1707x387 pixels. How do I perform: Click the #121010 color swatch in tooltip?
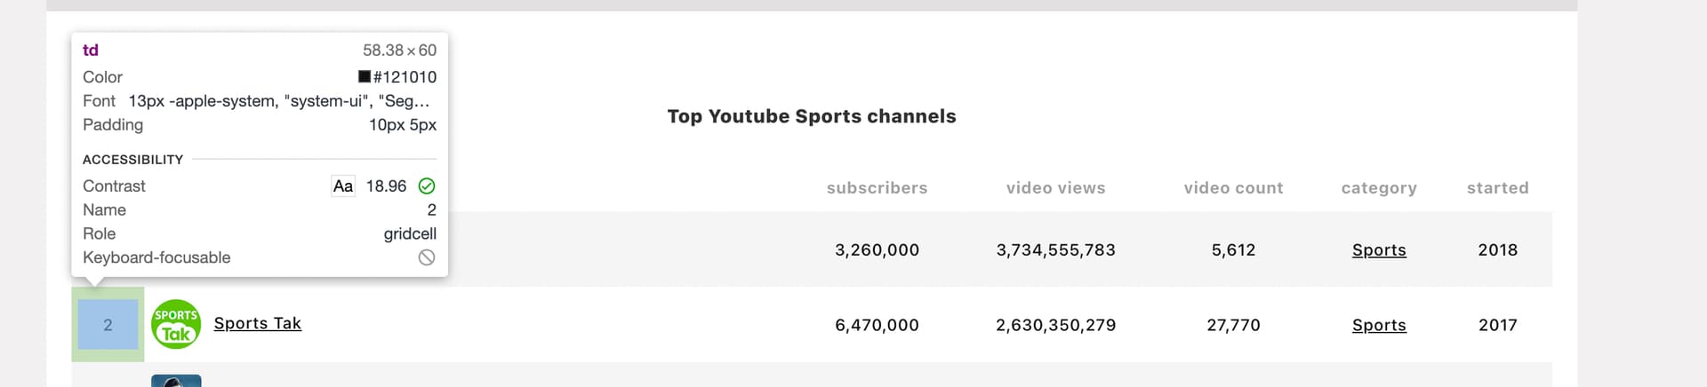pyautogui.click(x=365, y=77)
